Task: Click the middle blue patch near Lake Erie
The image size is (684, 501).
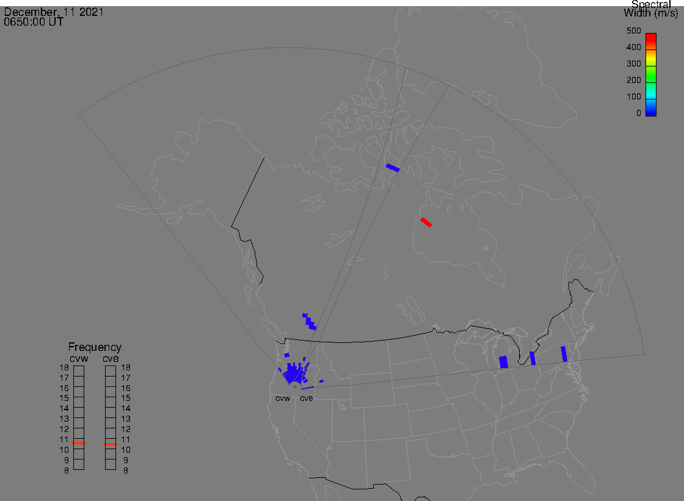Action: point(533,358)
